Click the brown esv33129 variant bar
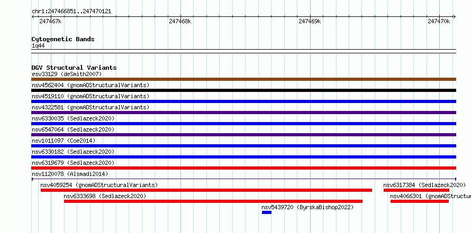Viewport: 471px width, 233px height. coord(243,79)
